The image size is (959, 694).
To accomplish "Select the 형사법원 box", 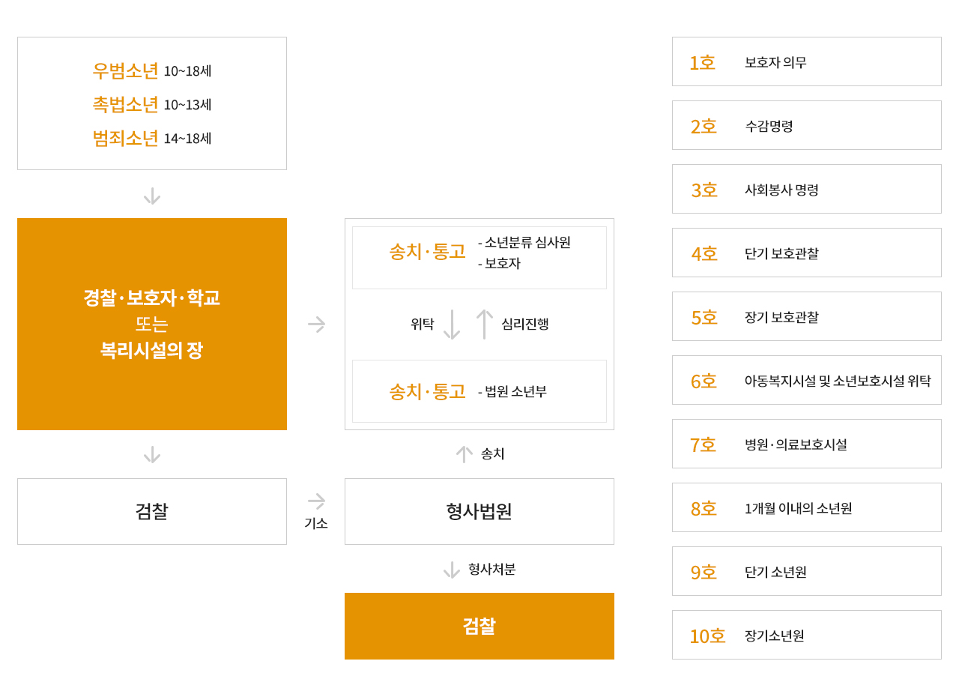I will pos(479,511).
